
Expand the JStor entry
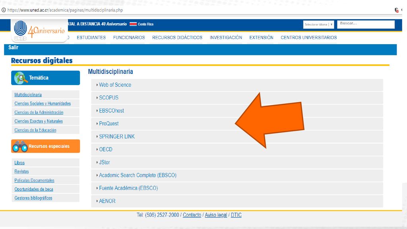tap(237, 162)
